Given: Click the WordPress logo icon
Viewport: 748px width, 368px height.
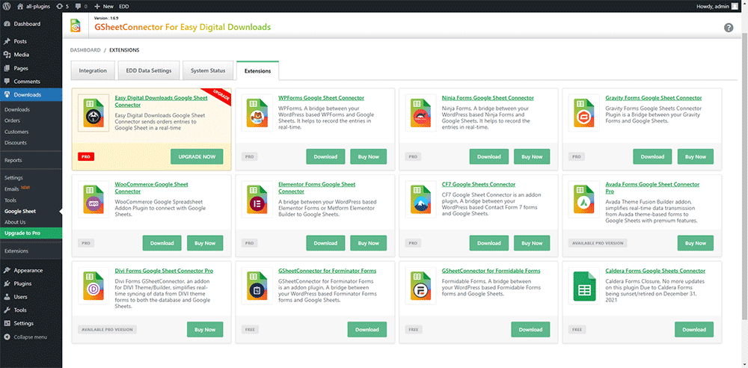Looking at the screenshot, I should click(7, 7).
